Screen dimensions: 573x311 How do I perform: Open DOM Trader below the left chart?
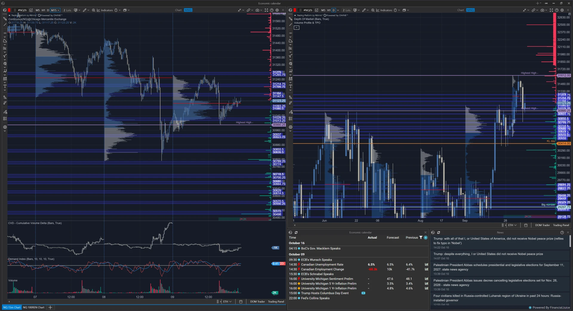258,301
